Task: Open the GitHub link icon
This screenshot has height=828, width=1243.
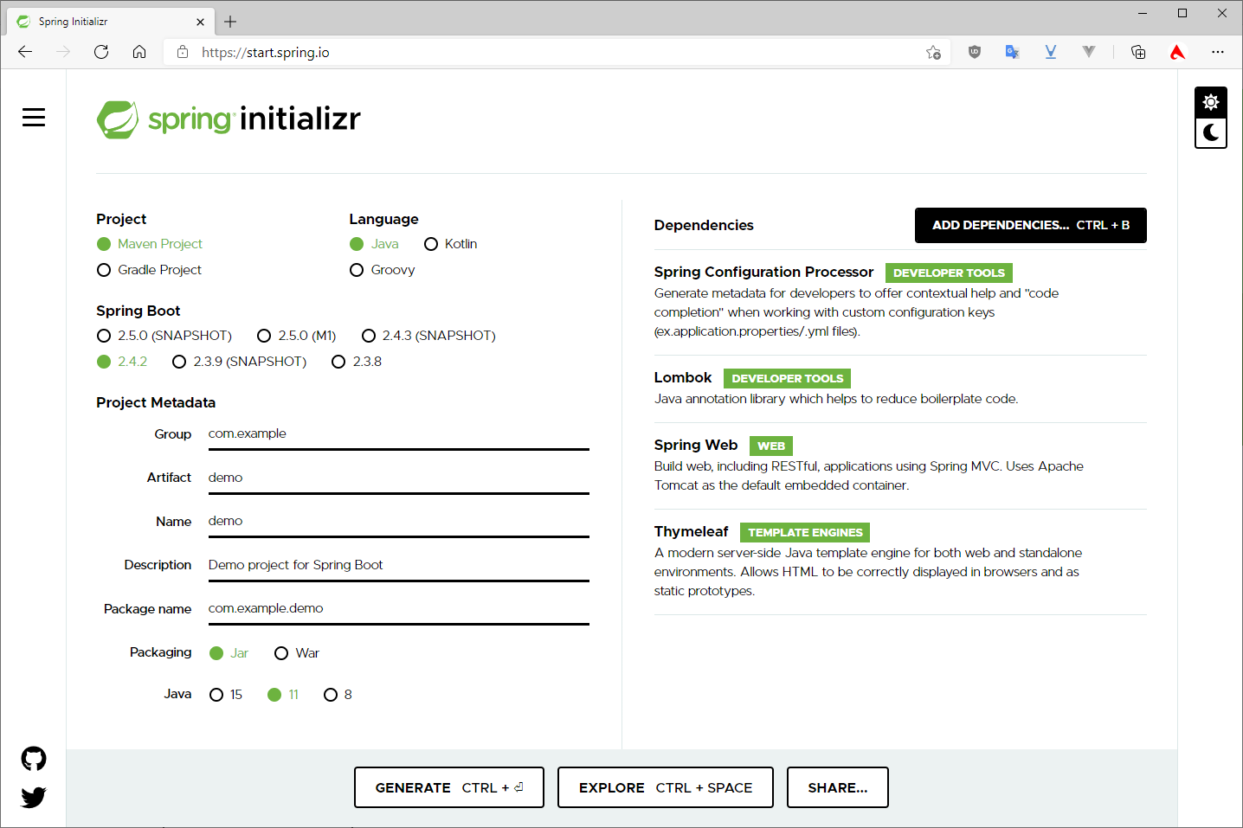Action: coord(34,759)
